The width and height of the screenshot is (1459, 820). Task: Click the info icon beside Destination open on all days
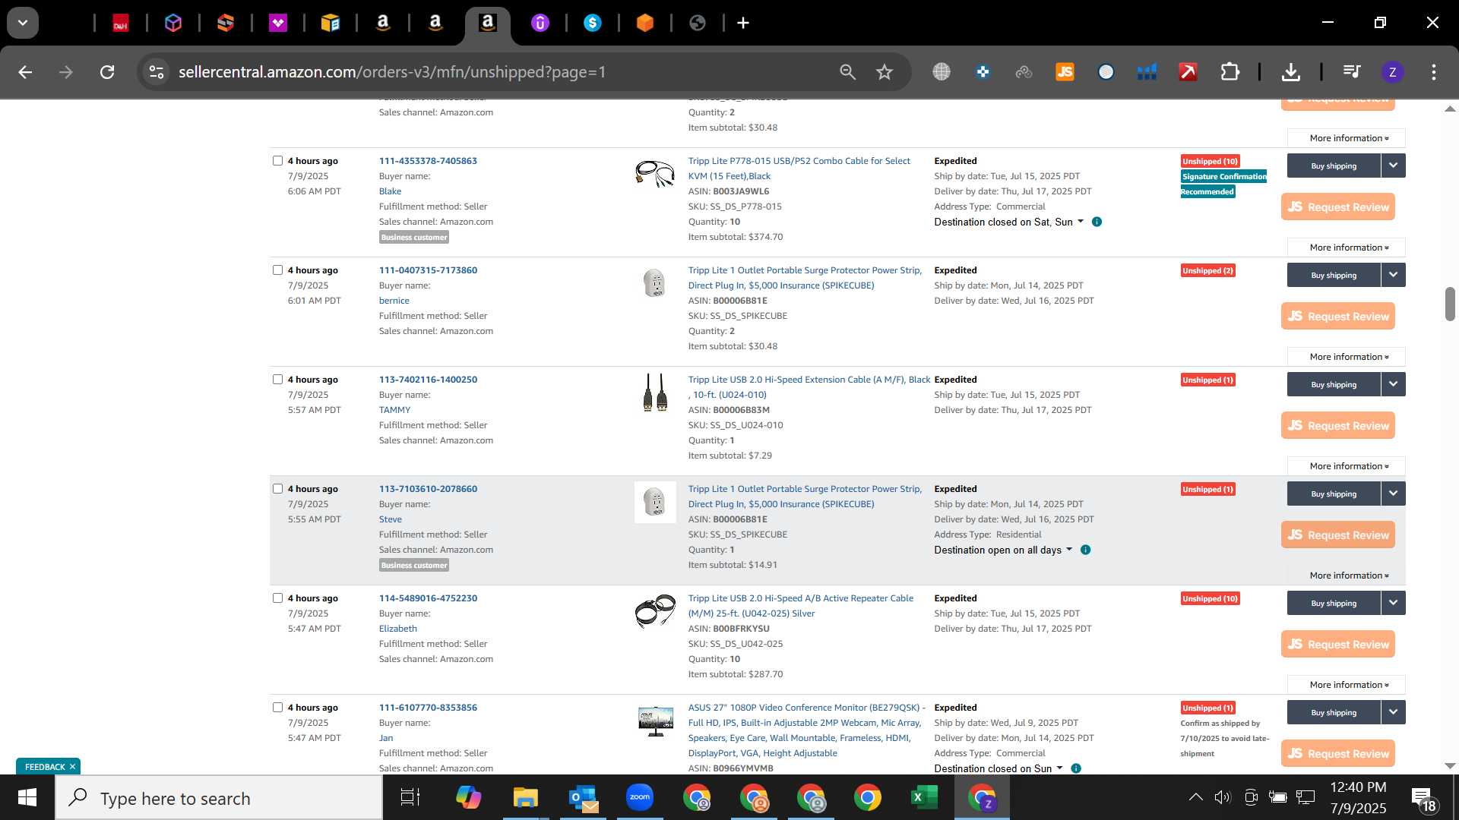click(1085, 550)
